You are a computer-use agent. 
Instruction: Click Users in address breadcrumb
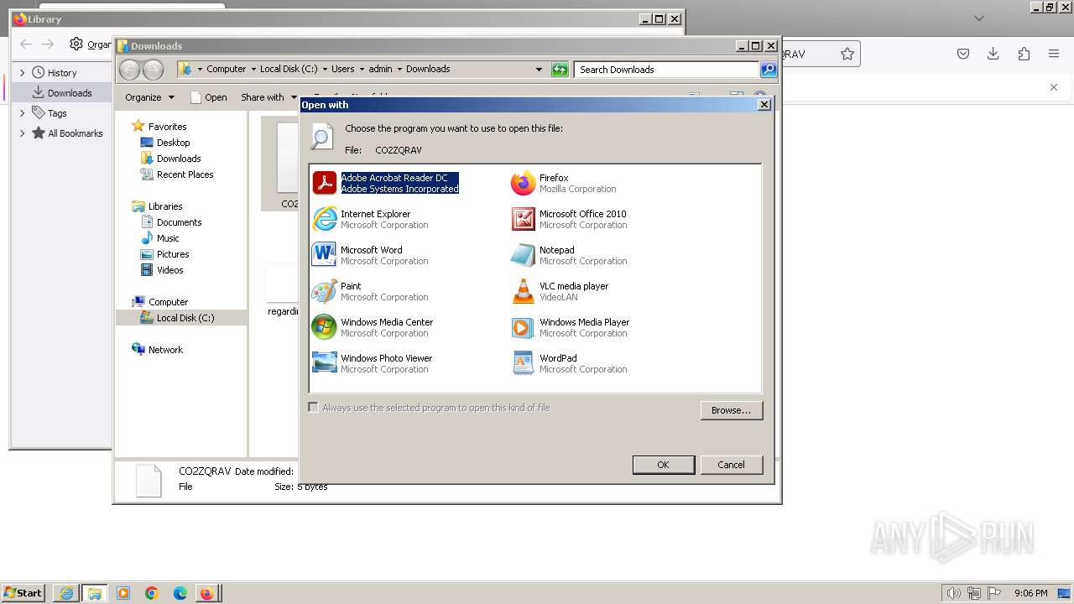point(342,69)
